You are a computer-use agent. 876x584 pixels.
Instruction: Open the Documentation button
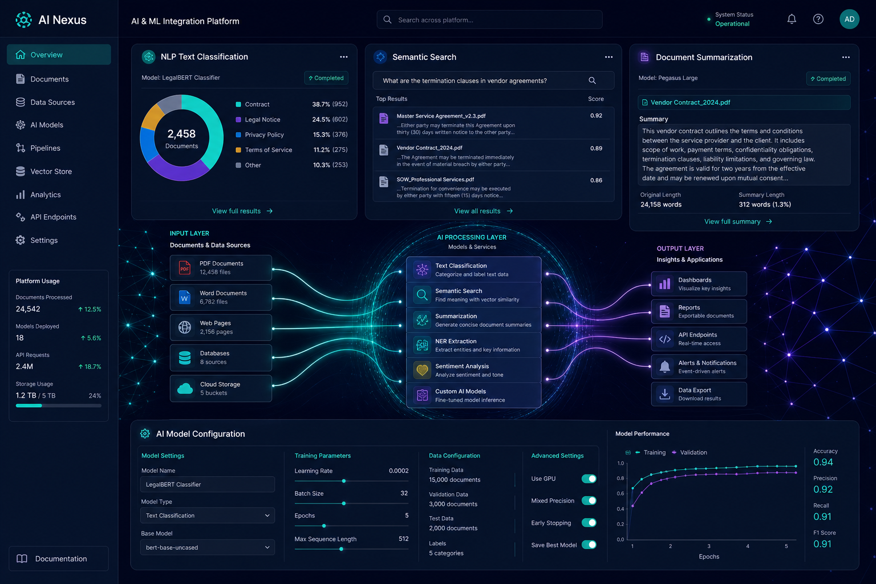point(59,559)
